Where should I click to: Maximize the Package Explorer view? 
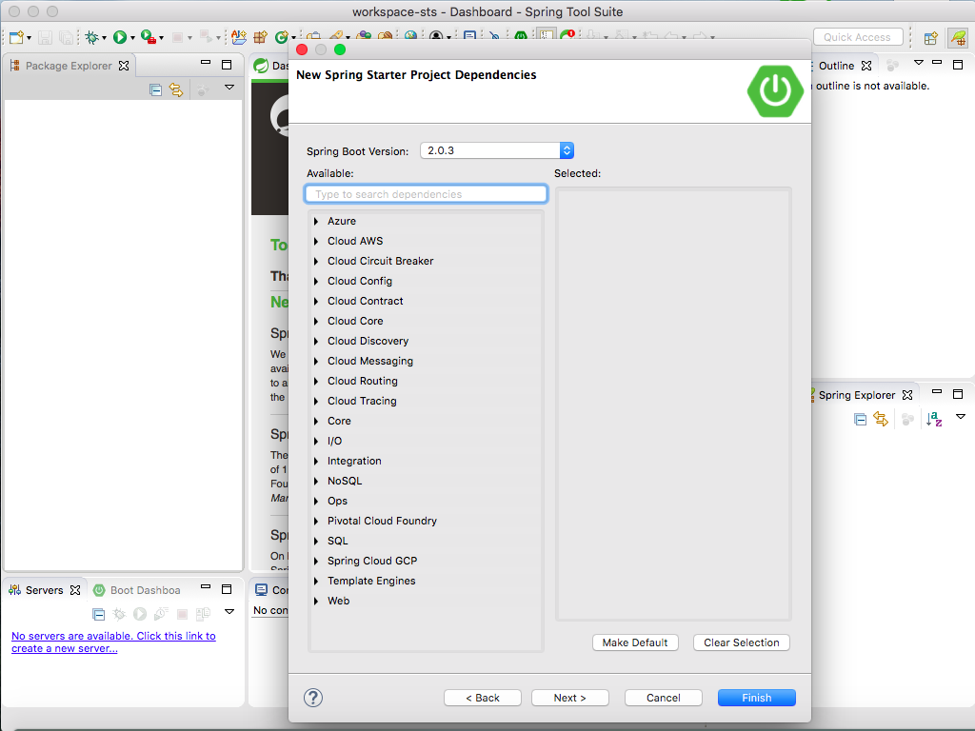(227, 65)
